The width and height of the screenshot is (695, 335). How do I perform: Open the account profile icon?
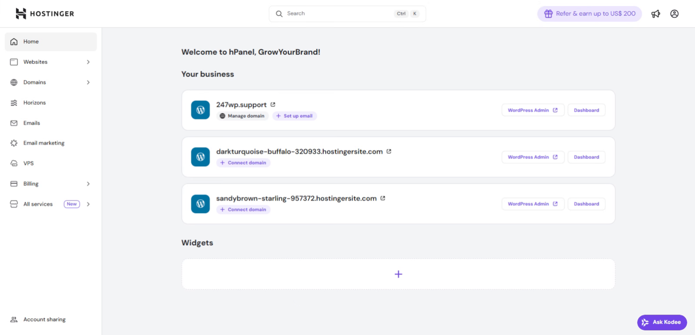click(x=674, y=14)
